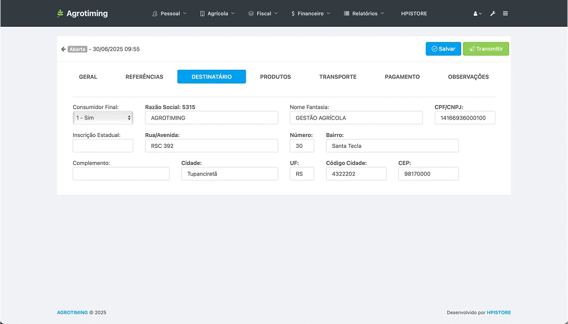Click the Aberta status badge
This screenshot has width=568, height=324.
tap(77, 49)
